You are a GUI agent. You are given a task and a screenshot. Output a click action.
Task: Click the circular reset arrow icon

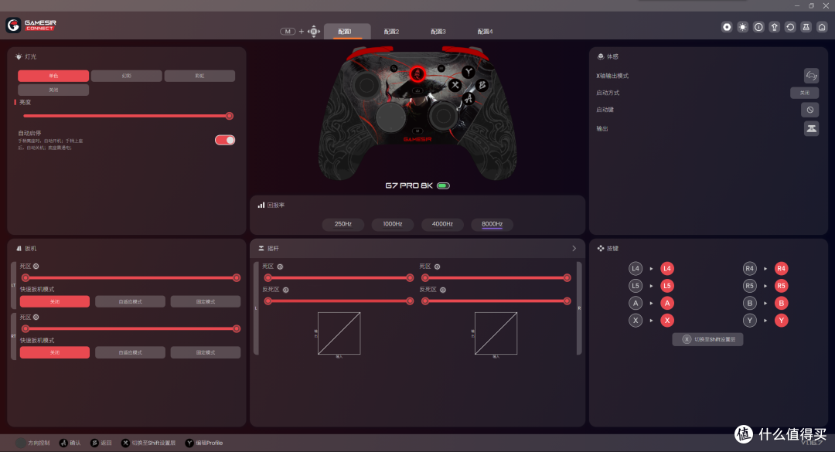coord(790,27)
